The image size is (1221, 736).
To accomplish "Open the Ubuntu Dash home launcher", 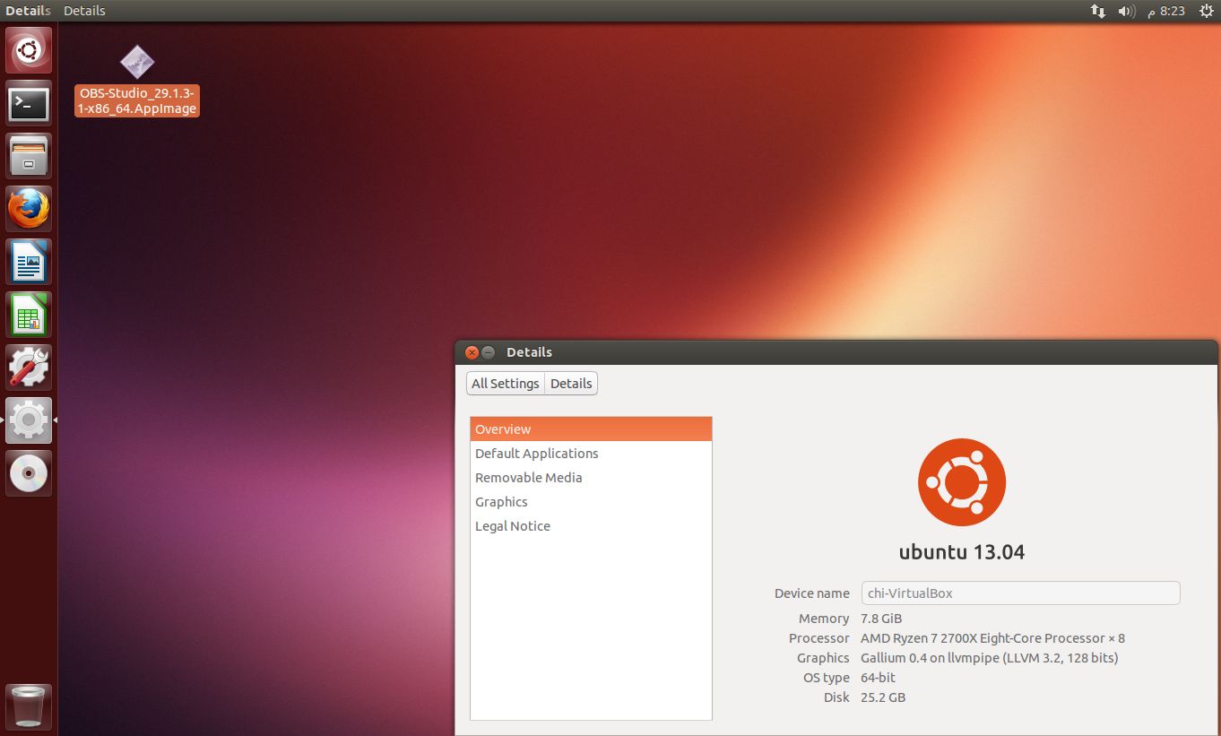I will pyautogui.click(x=29, y=50).
